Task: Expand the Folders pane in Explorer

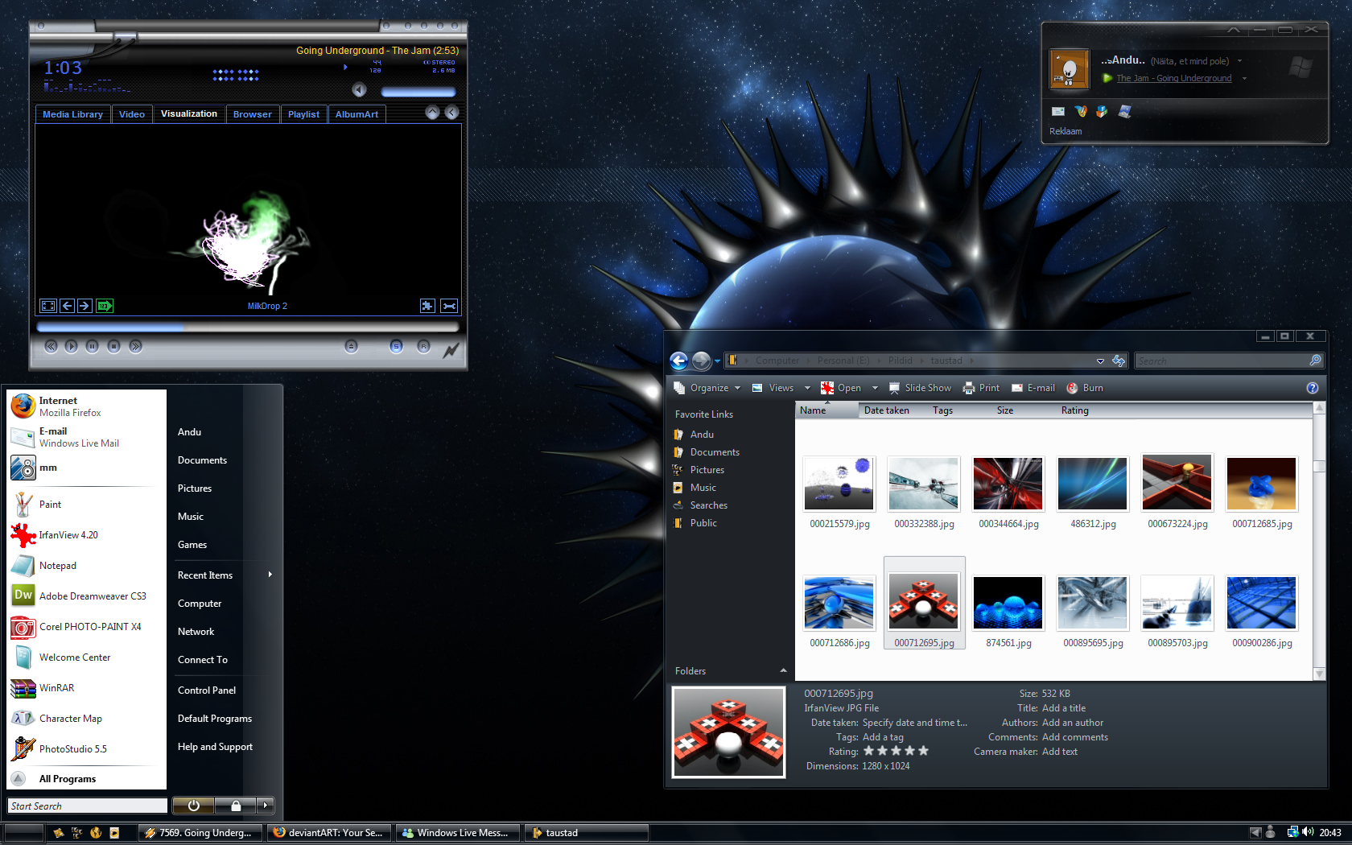Action: click(x=731, y=671)
